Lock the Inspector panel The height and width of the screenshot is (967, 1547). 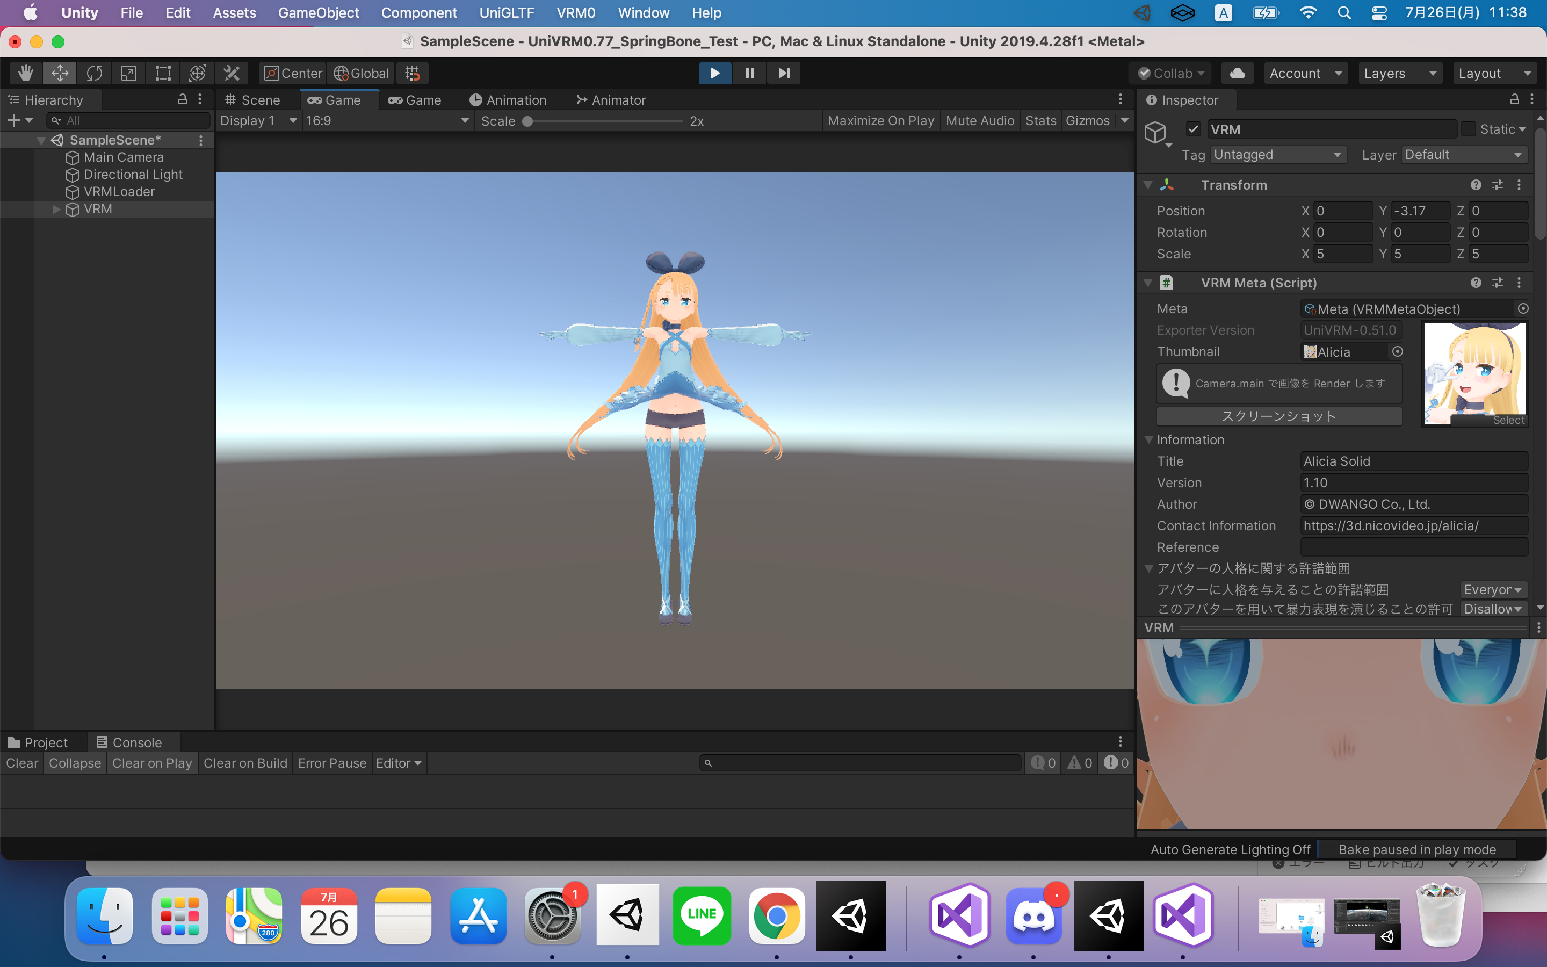click(1514, 99)
